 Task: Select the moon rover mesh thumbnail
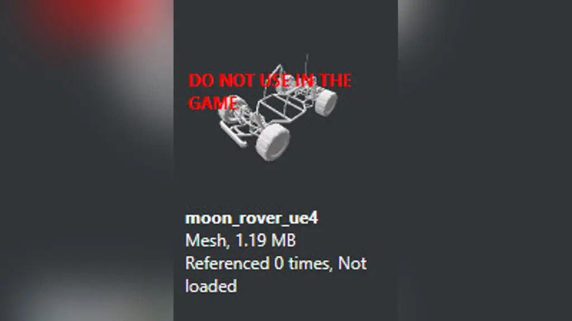pos(278,108)
